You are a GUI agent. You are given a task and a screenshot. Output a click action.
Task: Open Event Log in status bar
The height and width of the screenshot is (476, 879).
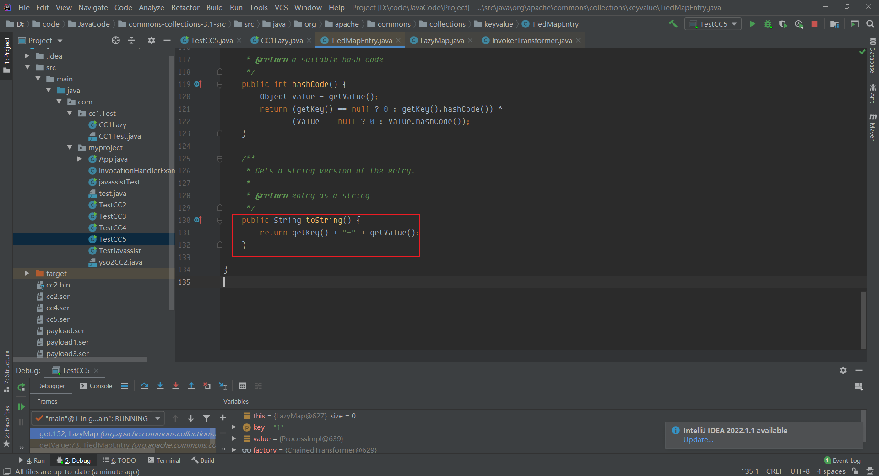tap(842, 460)
